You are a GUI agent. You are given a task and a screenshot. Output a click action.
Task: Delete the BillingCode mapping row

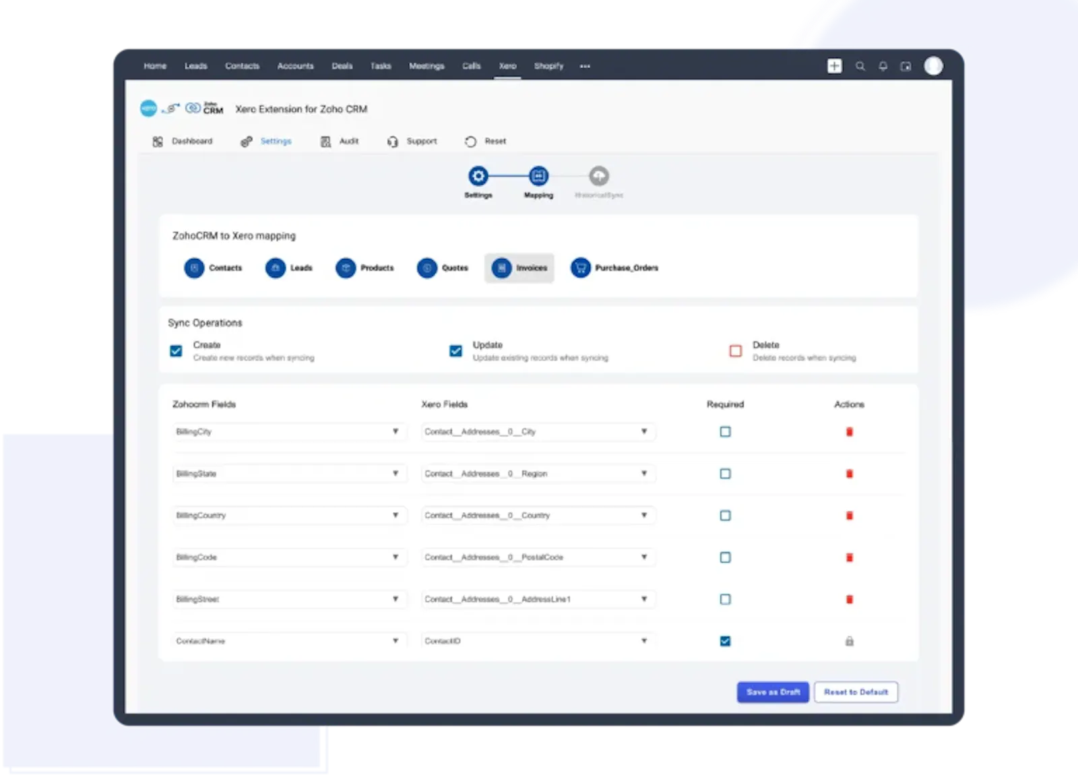point(850,557)
